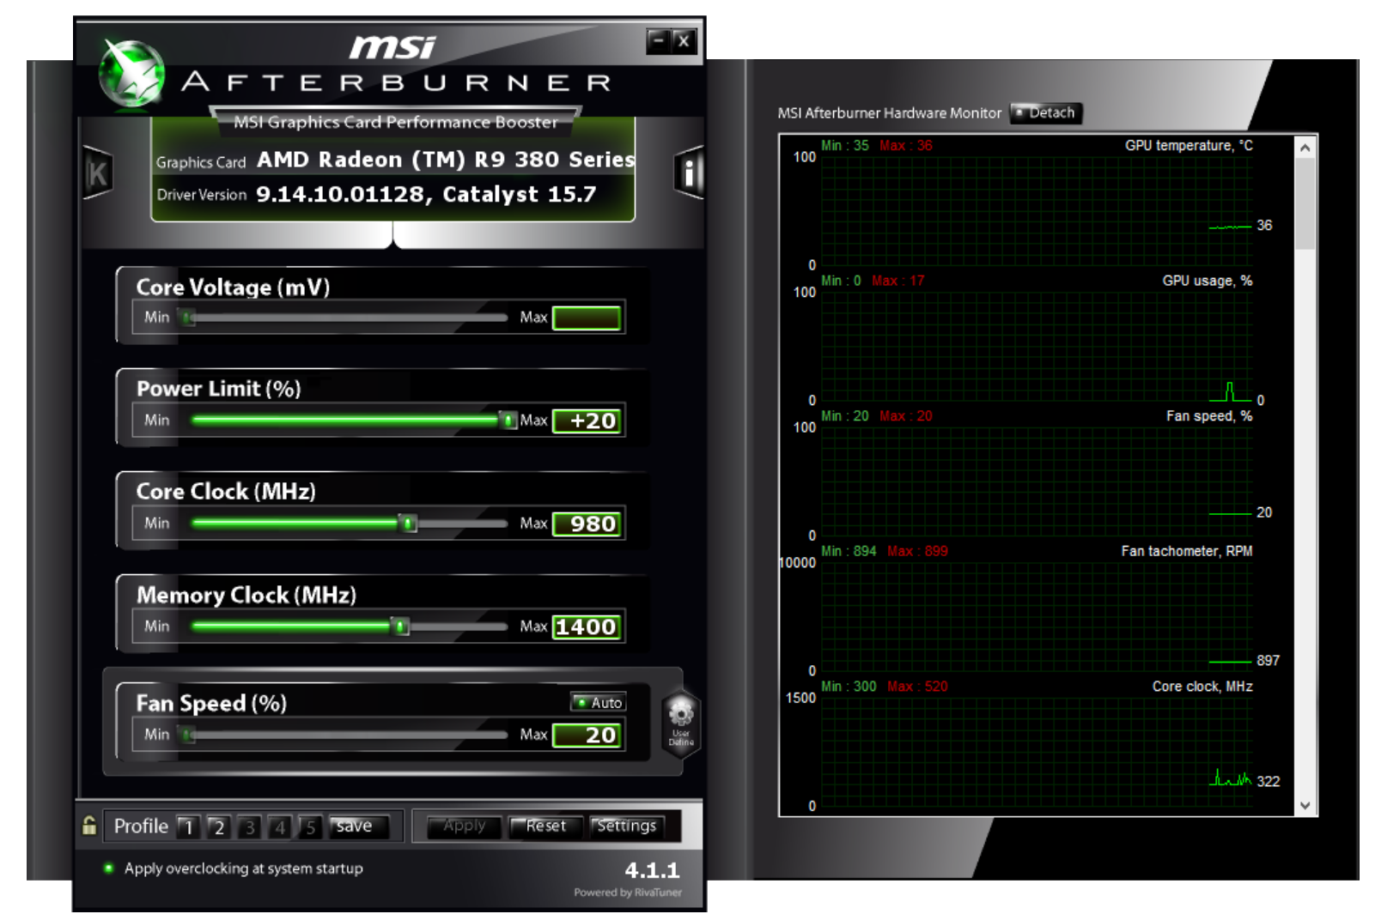Click the 'MSI Graphics Card Performance Booster' caption

tap(396, 122)
